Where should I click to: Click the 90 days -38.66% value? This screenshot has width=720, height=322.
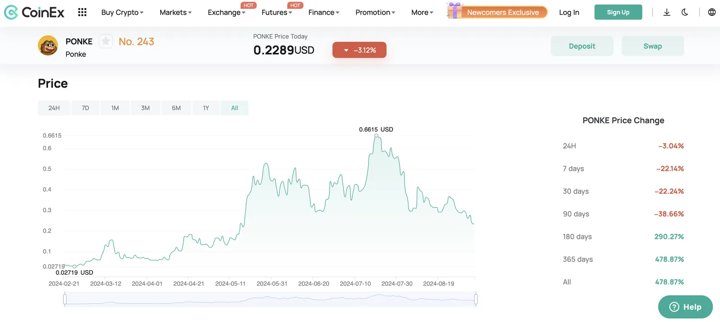point(669,214)
